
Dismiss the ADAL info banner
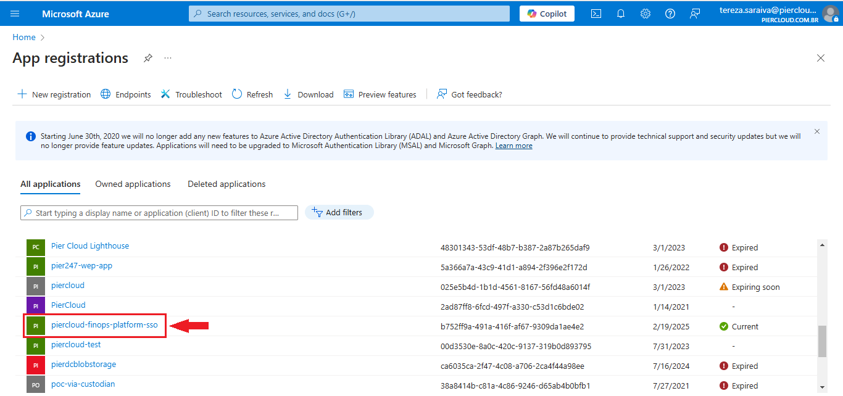point(817,131)
